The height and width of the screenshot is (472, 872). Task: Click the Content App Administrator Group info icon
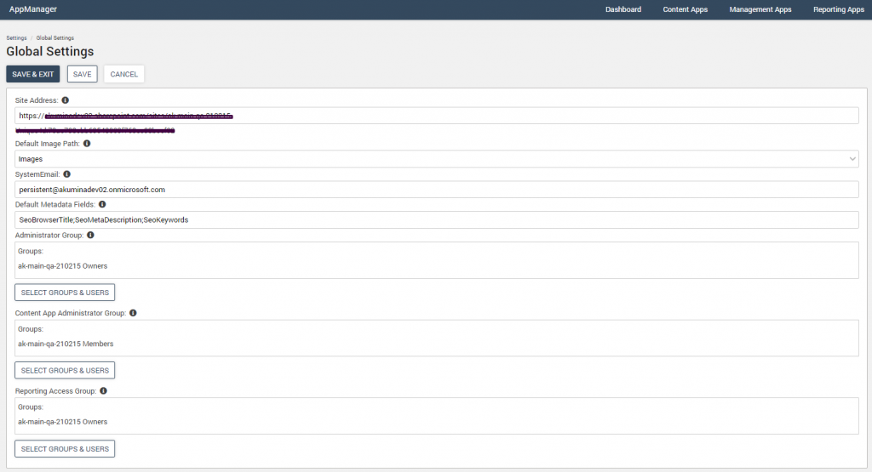point(133,313)
